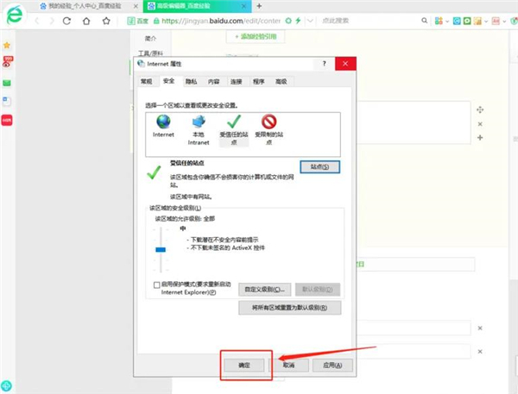This screenshot has height=394, width=518.
Task: Click the green mail icon in browser sidebar
Action: click(x=7, y=83)
